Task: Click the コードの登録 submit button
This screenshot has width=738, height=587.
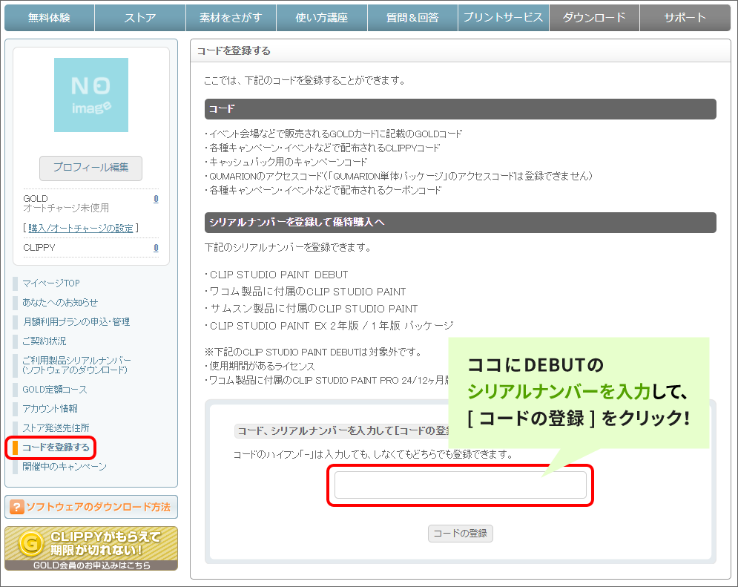Action: coord(461,534)
